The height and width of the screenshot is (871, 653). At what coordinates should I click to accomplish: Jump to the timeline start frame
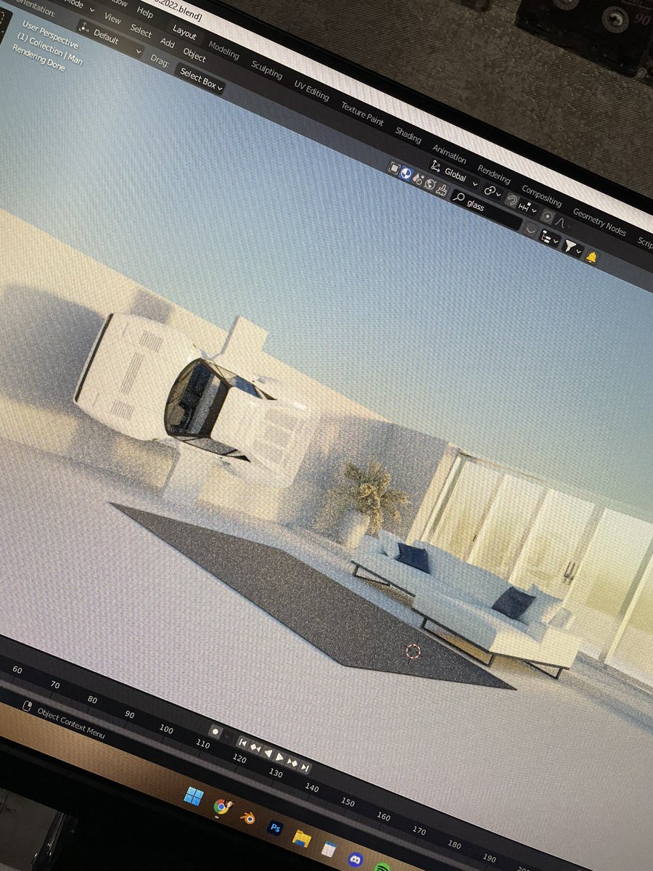click(x=243, y=743)
